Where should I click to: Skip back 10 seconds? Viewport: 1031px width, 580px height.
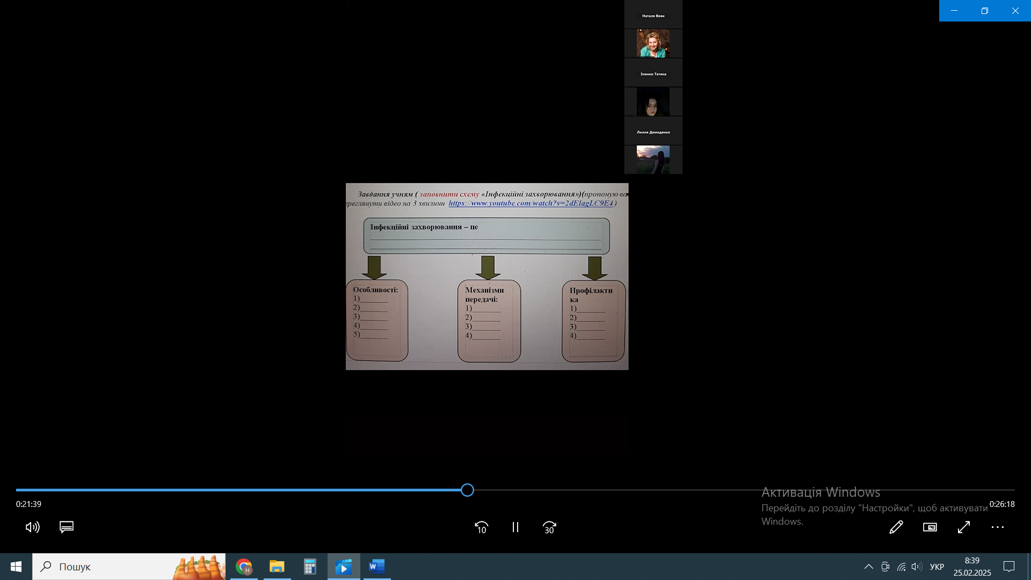pos(481,527)
